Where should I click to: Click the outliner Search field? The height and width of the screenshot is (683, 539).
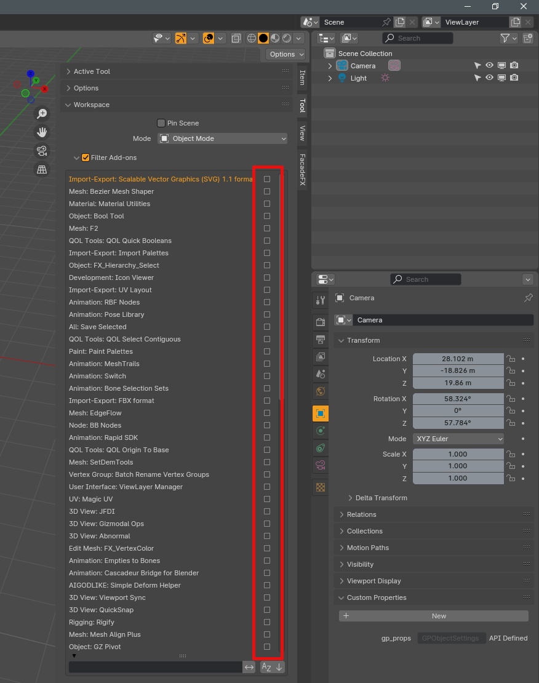(x=417, y=38)
